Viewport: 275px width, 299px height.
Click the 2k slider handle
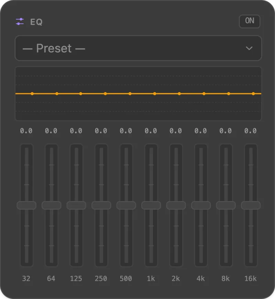[x=176, y=206]
